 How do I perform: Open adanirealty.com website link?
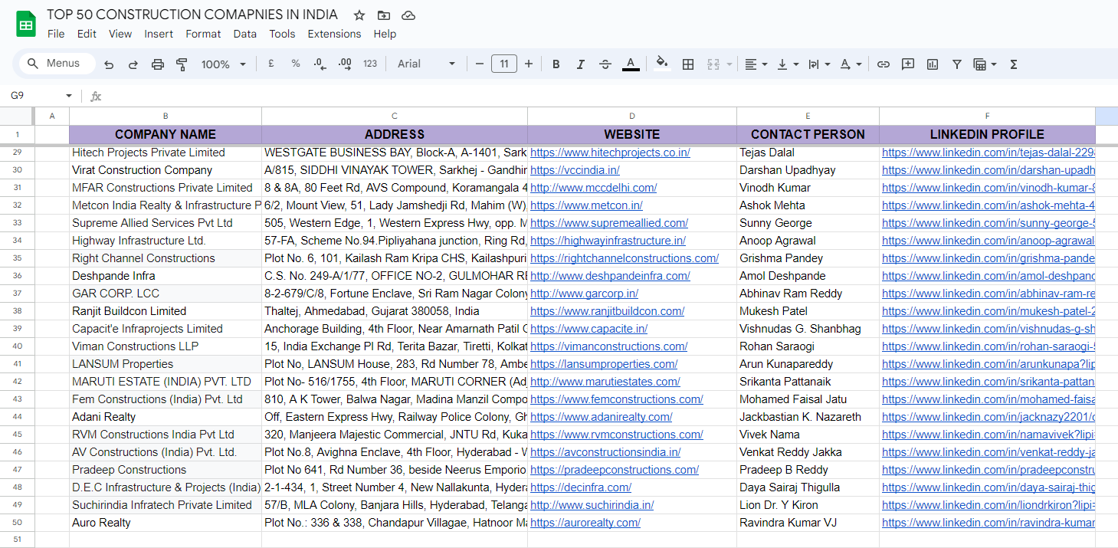tap(602, 417)
